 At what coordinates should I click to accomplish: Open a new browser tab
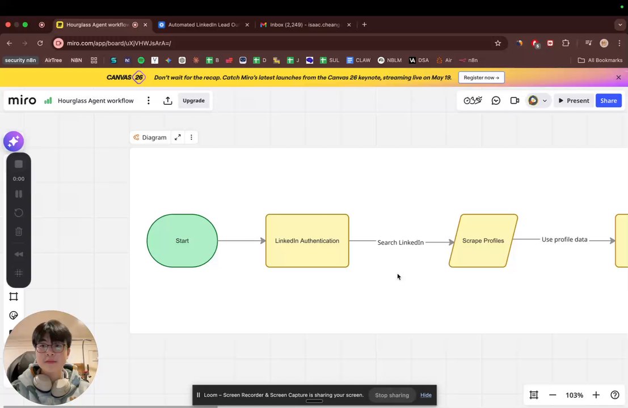point(364,25)
